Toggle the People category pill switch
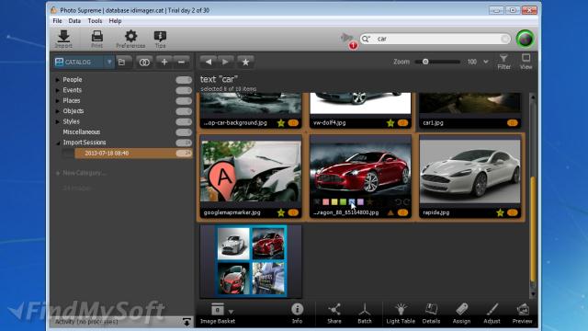This screenshot has width=588, height=331. (184, 80)
